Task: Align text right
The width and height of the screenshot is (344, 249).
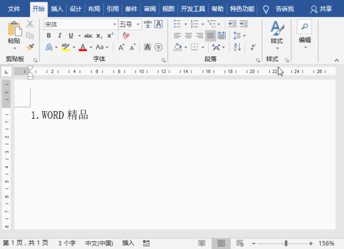Action: pos(199,35)
